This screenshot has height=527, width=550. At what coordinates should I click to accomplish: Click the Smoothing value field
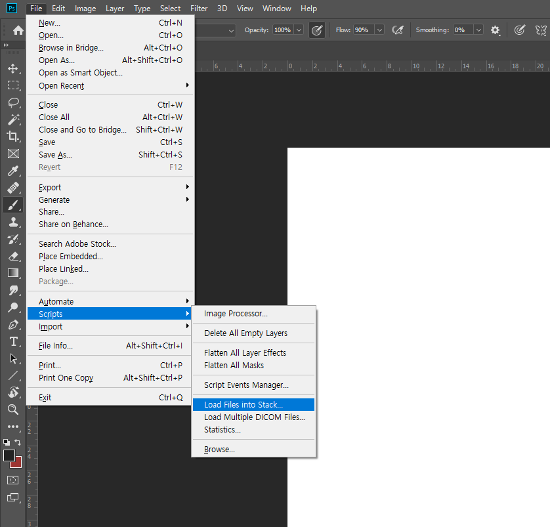point(463,30)
